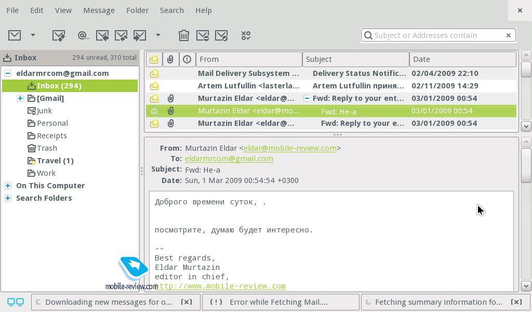532x312 pixels.
Task: Click the Send/Receive toolbar icon
Action: tap(59, 35)
